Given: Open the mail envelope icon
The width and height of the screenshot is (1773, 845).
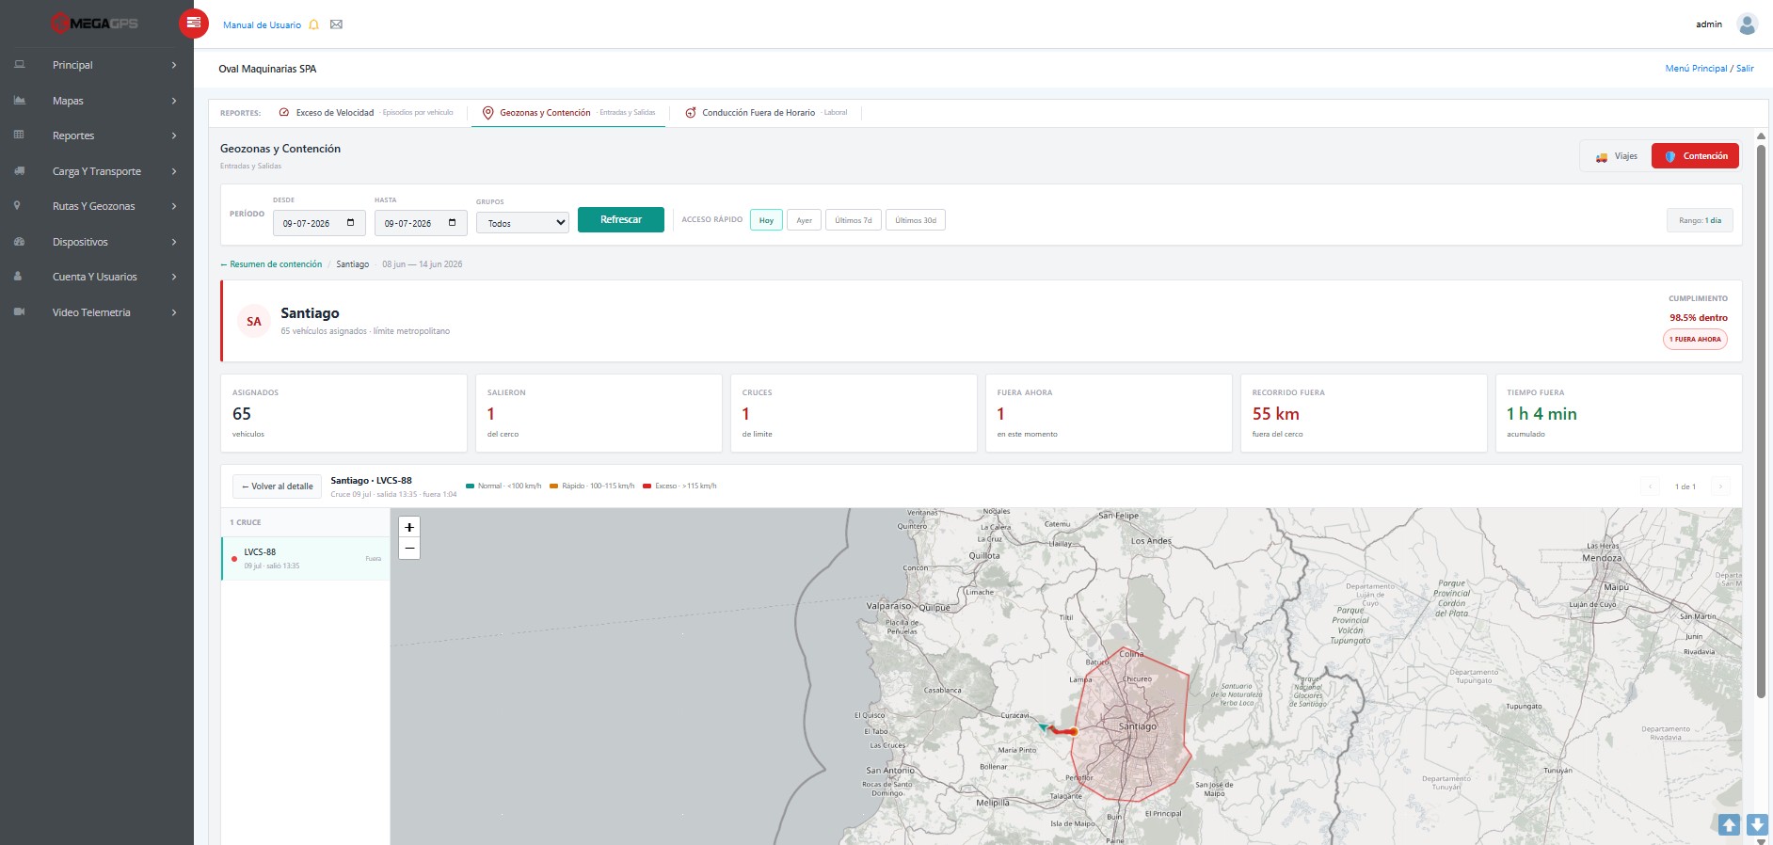Looking at the screenshot, I should pyautogui.click(x=336, y=24).
